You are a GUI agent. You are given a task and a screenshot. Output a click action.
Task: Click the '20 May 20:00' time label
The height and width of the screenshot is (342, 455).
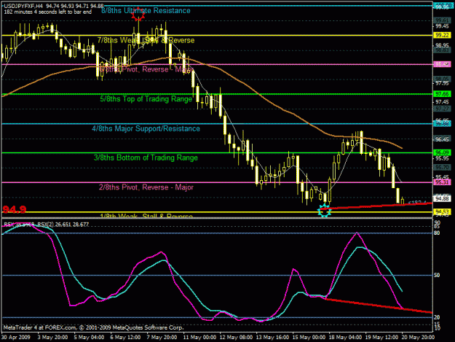tap(419, 338)
